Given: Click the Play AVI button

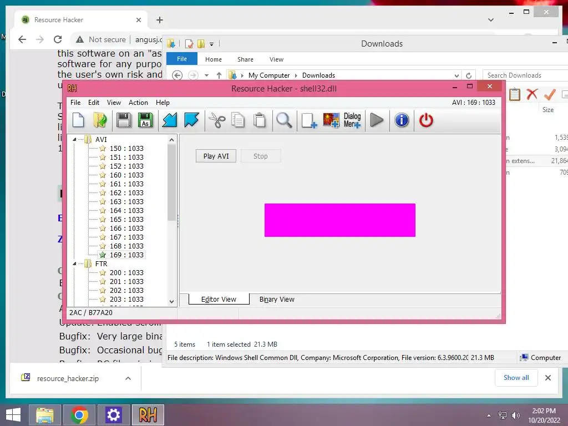Looking at the screenshot, I should 216,156.
